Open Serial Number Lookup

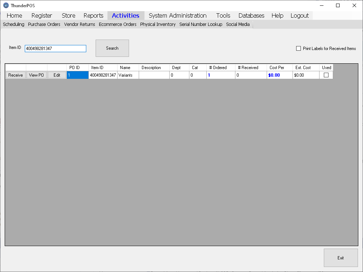click(x=201, y=24)
